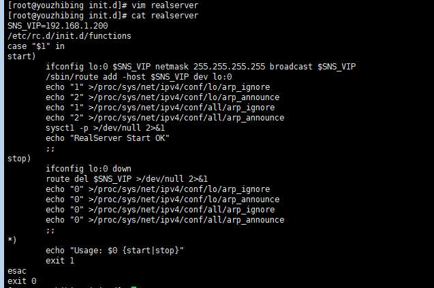Click the 'exit 1' line
This screenshot has width=434, height=288.
60,261
